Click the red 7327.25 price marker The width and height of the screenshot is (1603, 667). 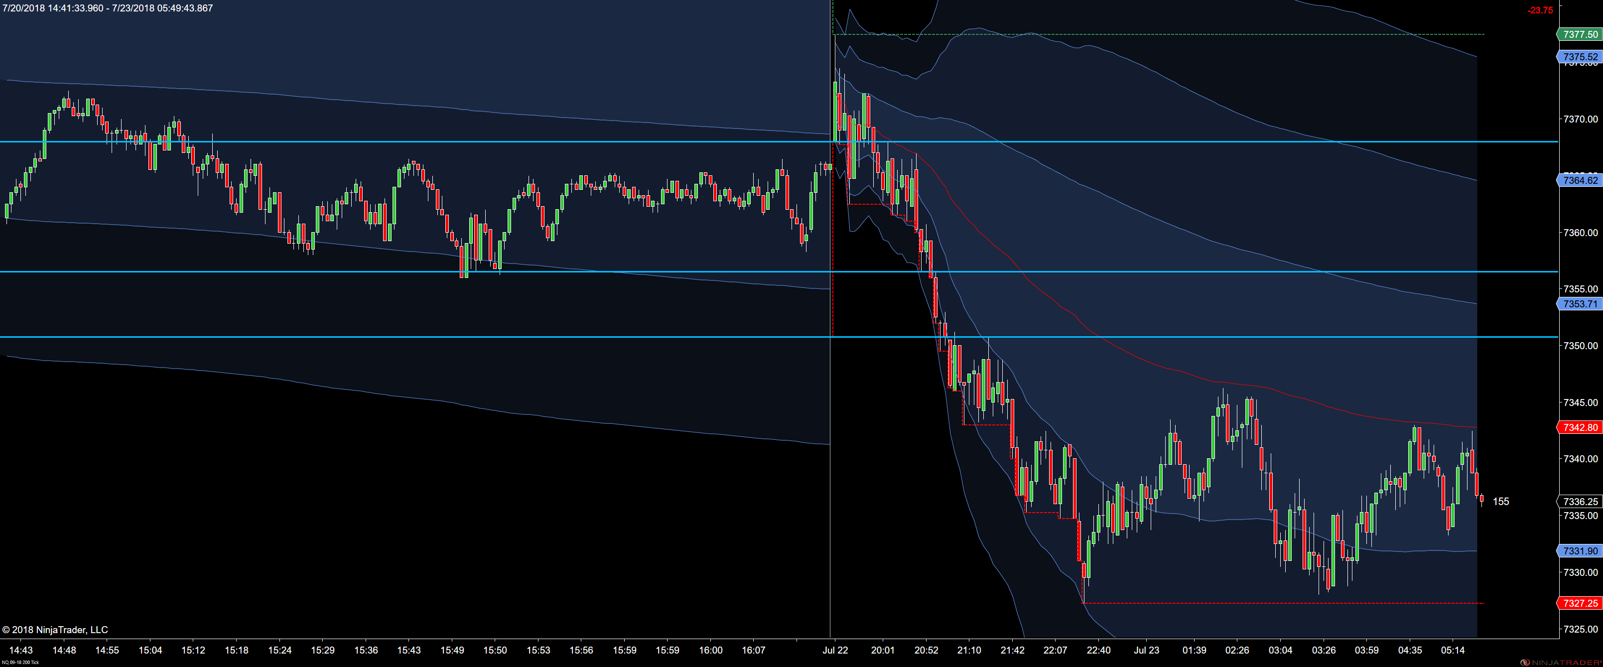click(1580, 604)
